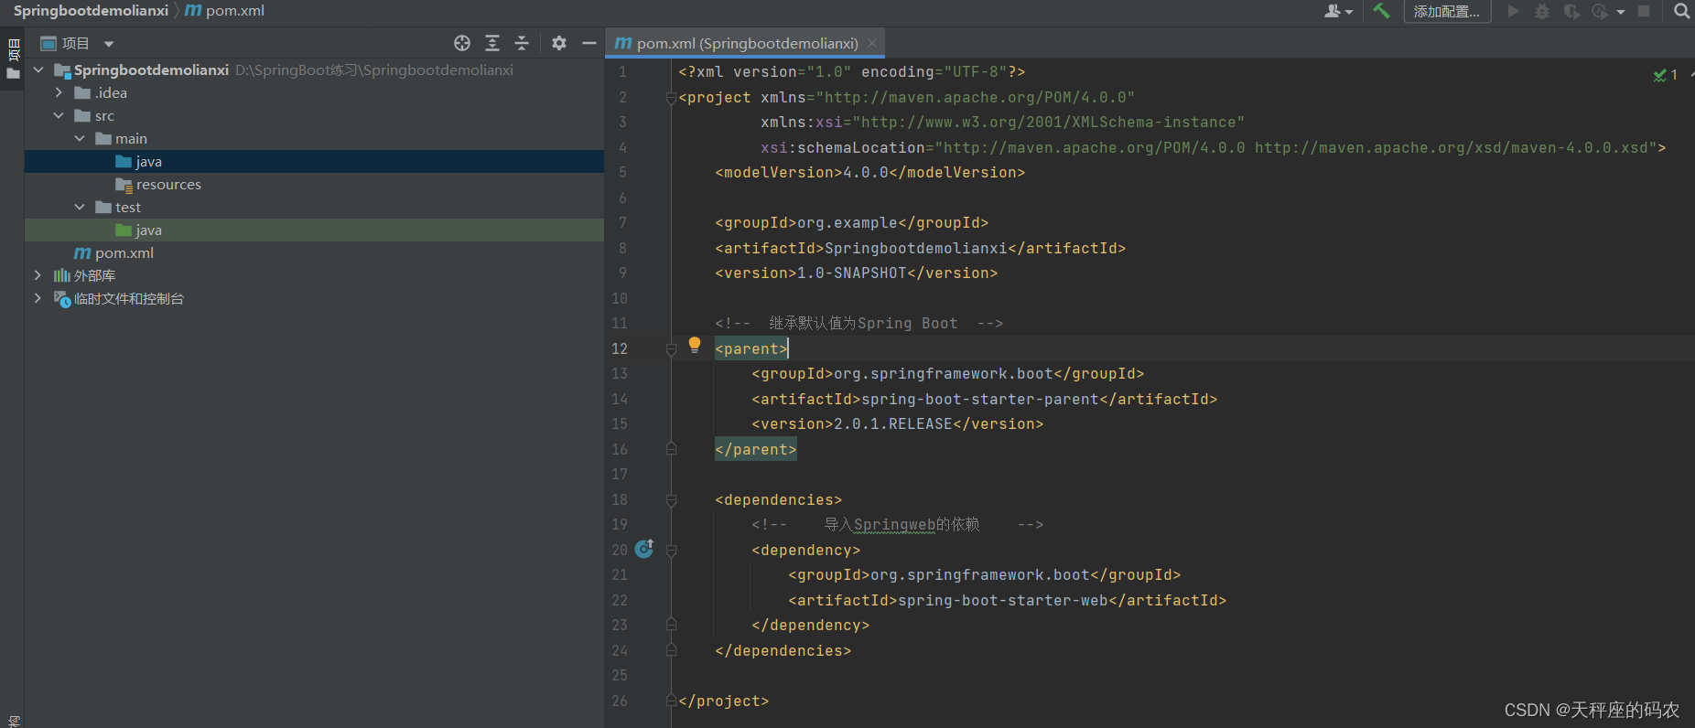Click the groupId org.example line

[851, 223]
